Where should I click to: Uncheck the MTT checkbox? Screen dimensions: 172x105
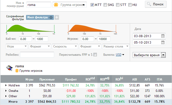(92, 5)
